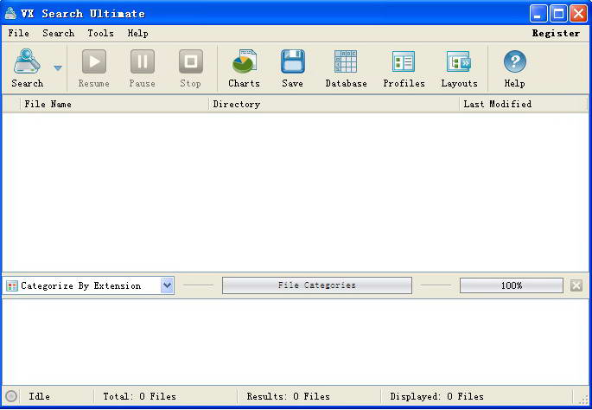Open the Tools menu

100,33
